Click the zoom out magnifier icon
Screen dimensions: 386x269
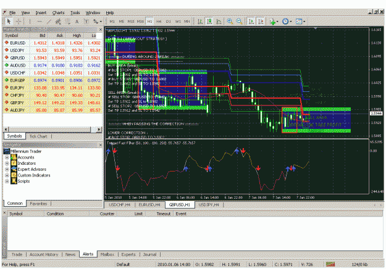coord(239,22)
